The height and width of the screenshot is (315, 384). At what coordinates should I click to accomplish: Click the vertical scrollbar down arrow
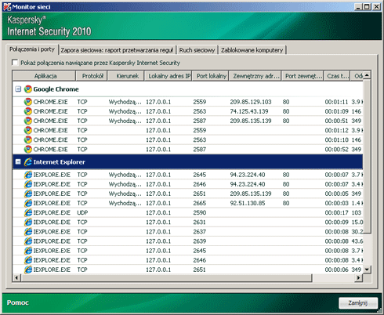[x=368, y=270]
